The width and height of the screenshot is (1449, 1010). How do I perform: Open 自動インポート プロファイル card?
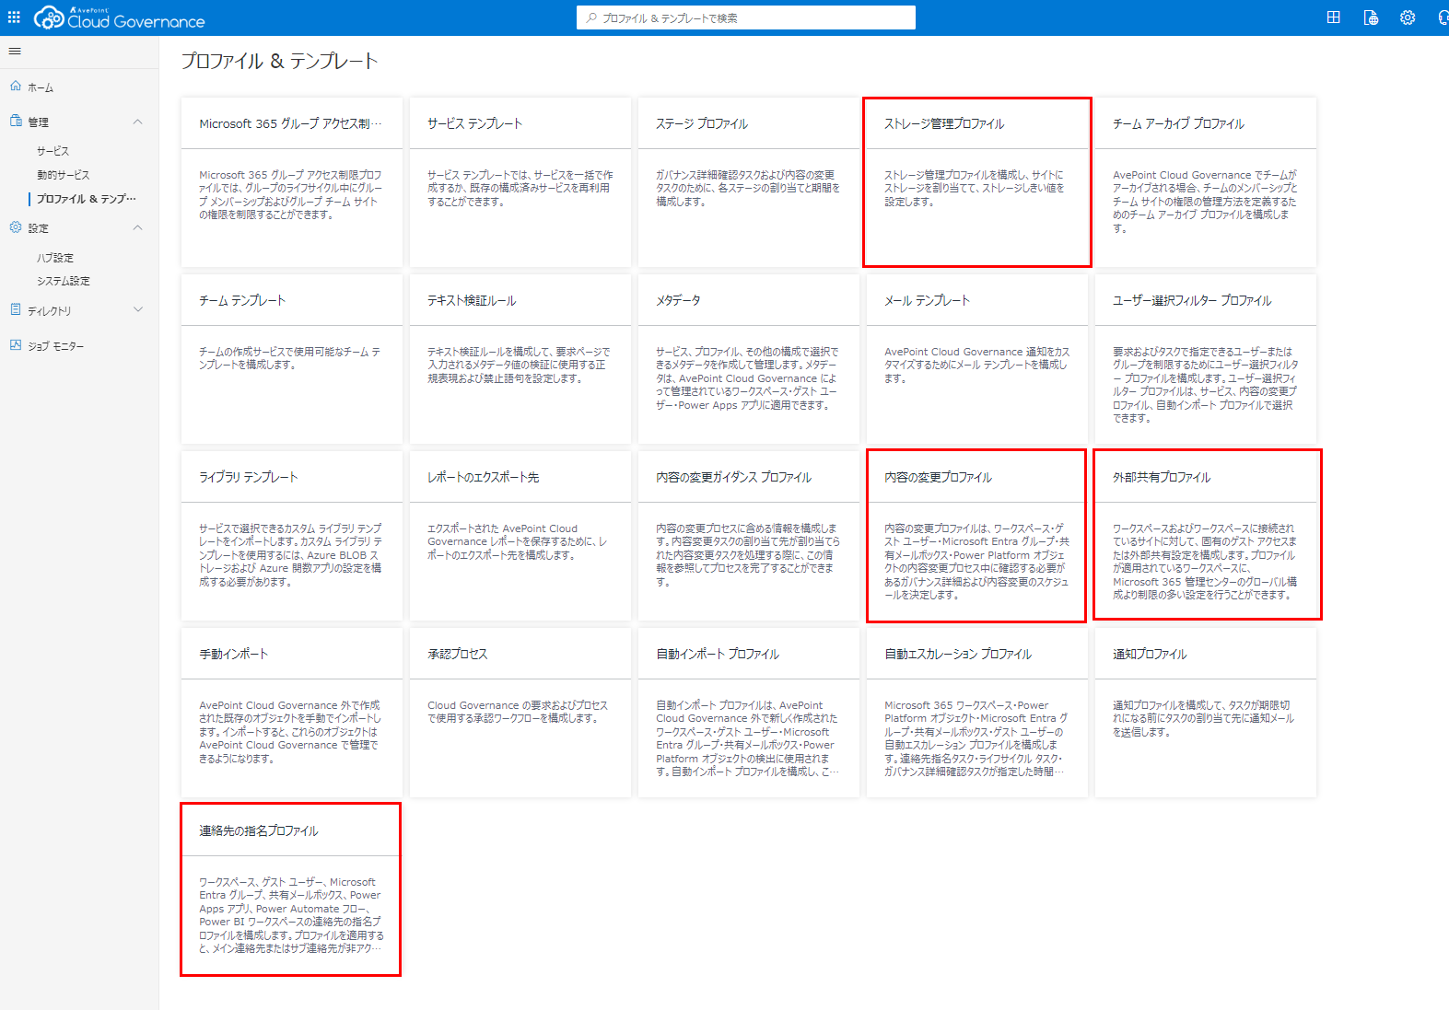point(748,713)
